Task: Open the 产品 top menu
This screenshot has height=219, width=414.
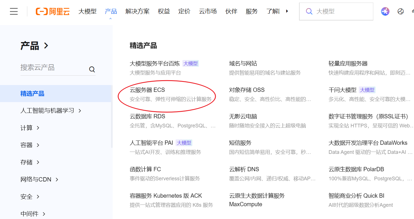Action: click(111, 11)
